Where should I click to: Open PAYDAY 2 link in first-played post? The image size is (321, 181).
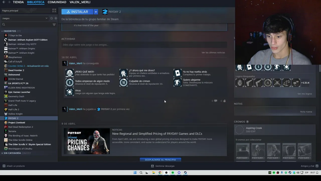coord(106,109)
